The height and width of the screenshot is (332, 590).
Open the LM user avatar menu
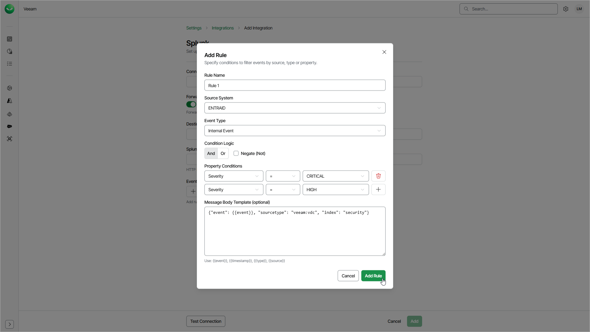pos(579,9)
